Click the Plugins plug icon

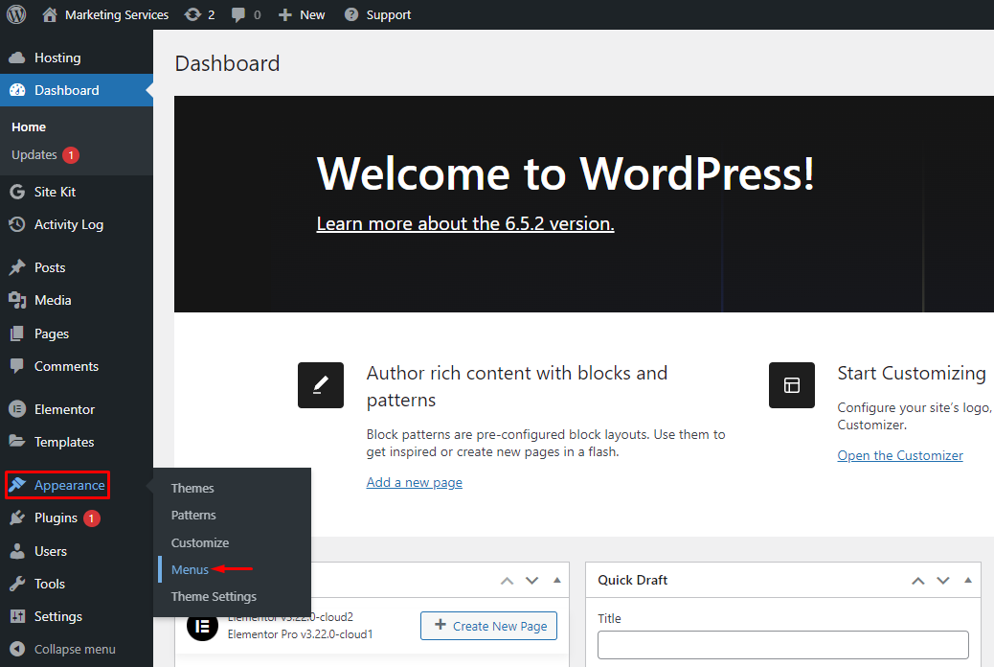click(17, 517)
